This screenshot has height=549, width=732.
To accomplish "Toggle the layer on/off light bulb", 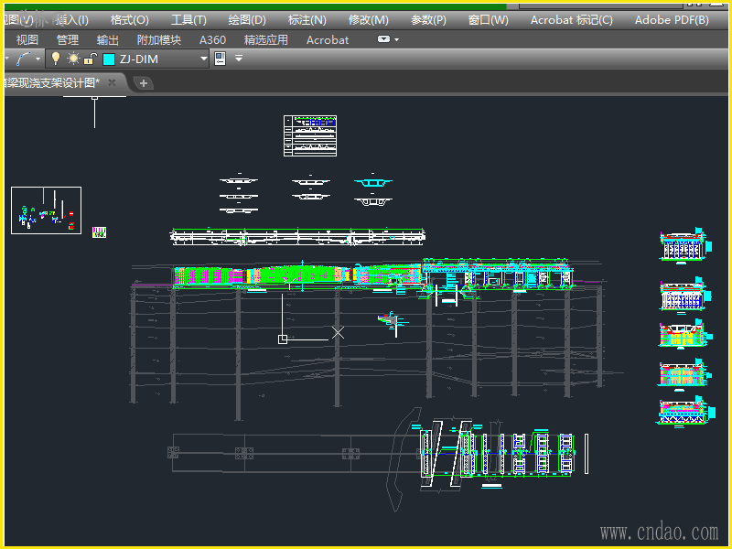I will tap(55, 59).
